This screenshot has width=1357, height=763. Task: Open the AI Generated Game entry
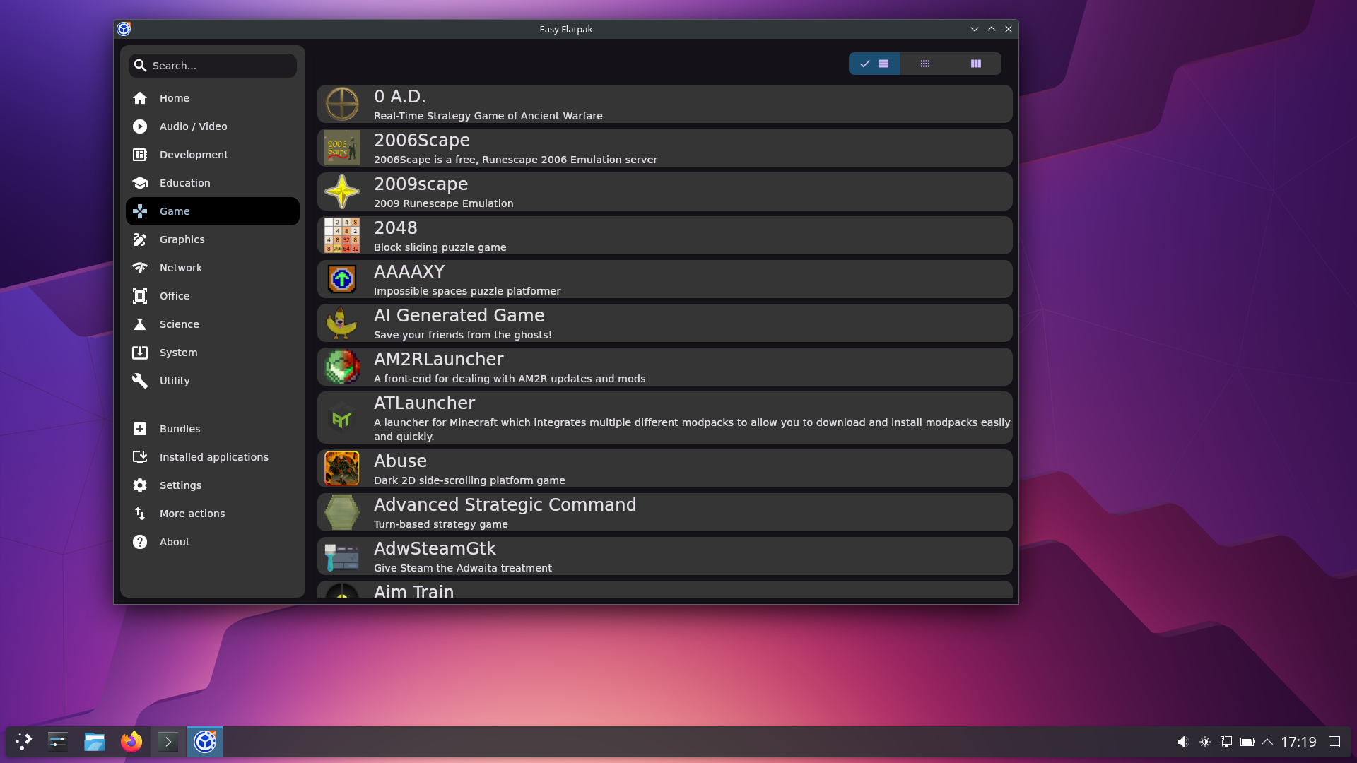pos(664,324)
